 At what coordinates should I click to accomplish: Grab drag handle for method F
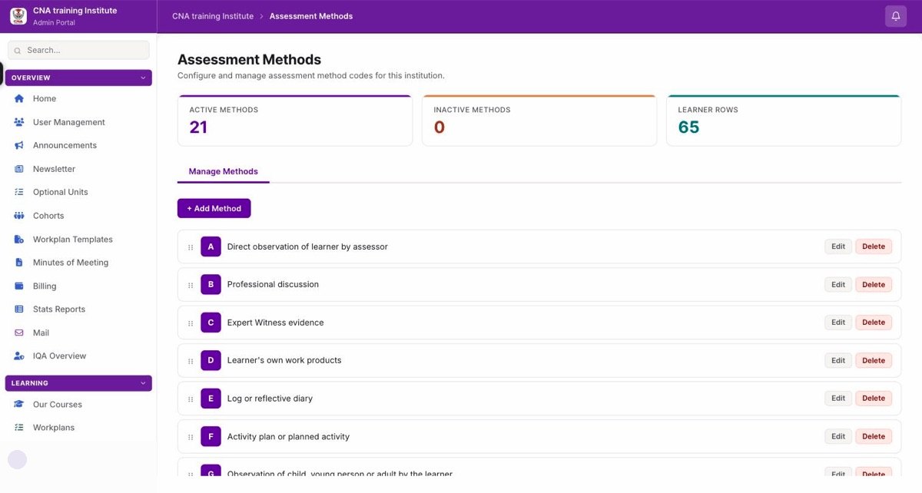(x=191, y=437)
